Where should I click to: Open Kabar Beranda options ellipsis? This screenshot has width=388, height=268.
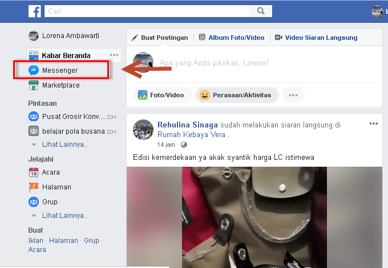pos(114,55)
